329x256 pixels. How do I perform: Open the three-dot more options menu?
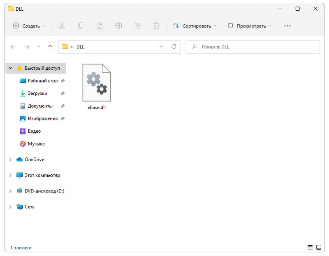click(x=287, y=26)
